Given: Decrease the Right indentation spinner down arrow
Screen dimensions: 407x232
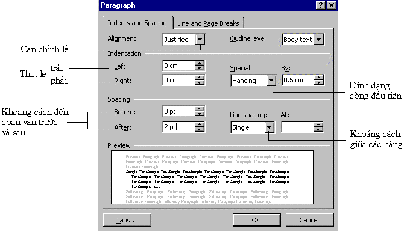Looking at the screenshot, I should click(200, 82).
